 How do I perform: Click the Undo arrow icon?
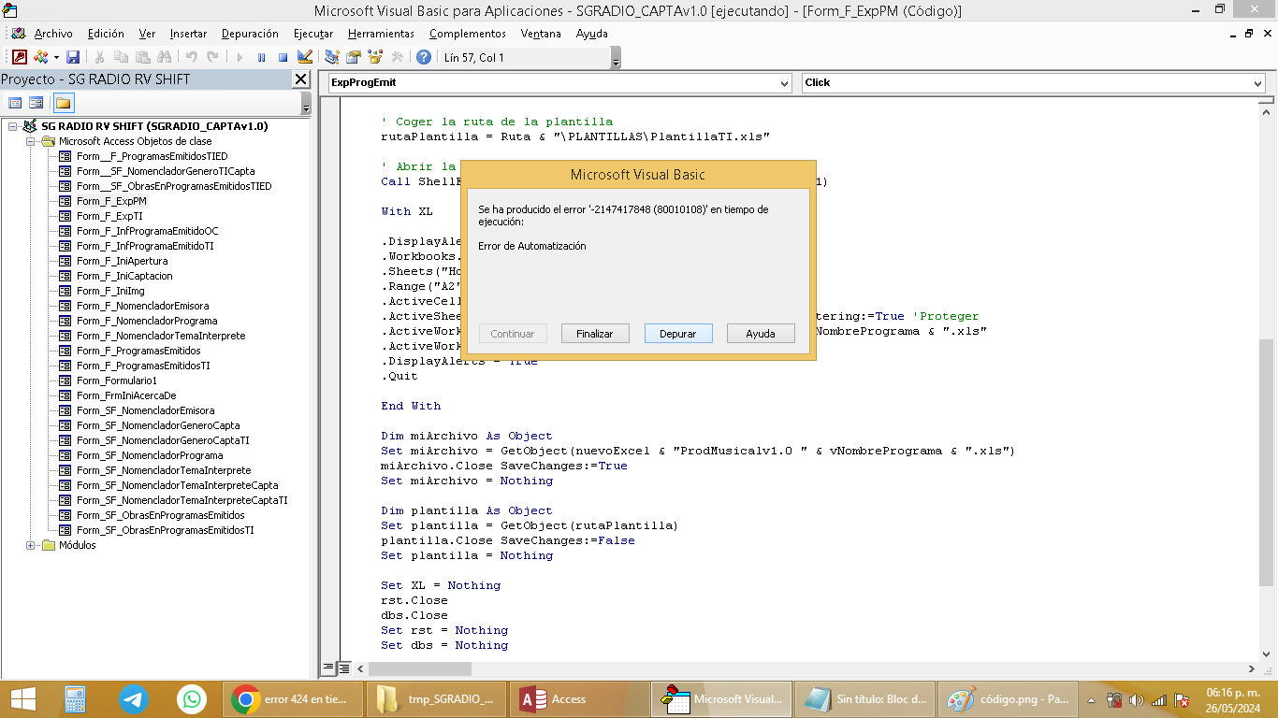coord(191,57)
